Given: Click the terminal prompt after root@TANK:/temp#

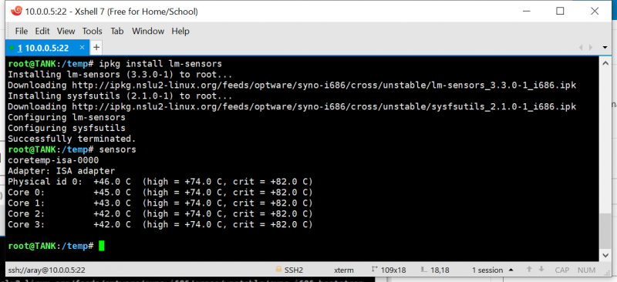Looking at the screenshot, I should (x=102, y=247).
